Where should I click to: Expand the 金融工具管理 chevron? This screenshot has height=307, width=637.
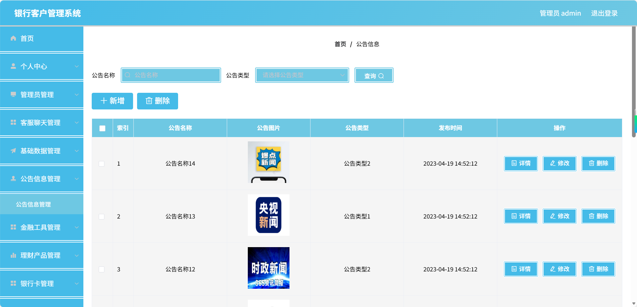click(77, 227)
